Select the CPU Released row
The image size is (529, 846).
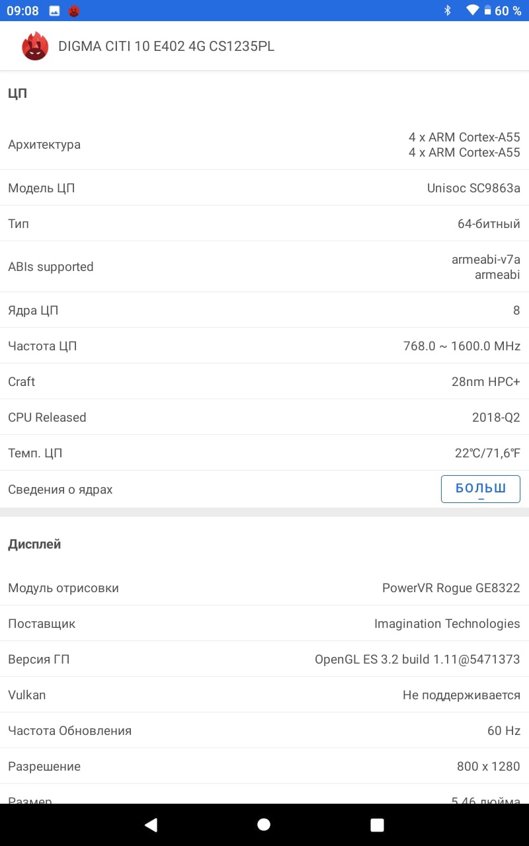[x=264, y=417]
